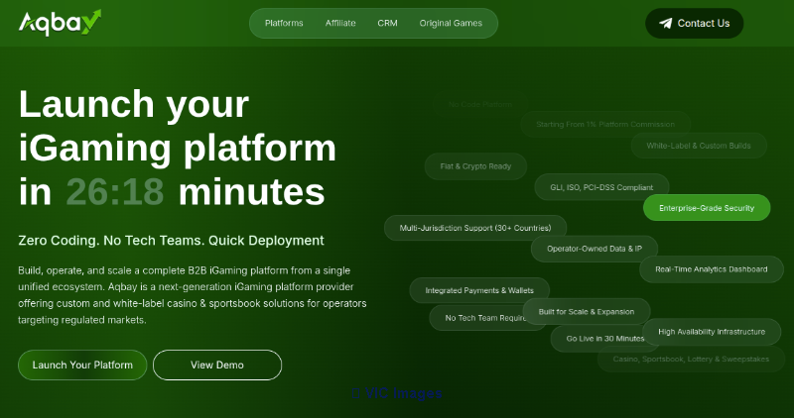
Task: Open the CRM nav link
Action: pos(387,23)
